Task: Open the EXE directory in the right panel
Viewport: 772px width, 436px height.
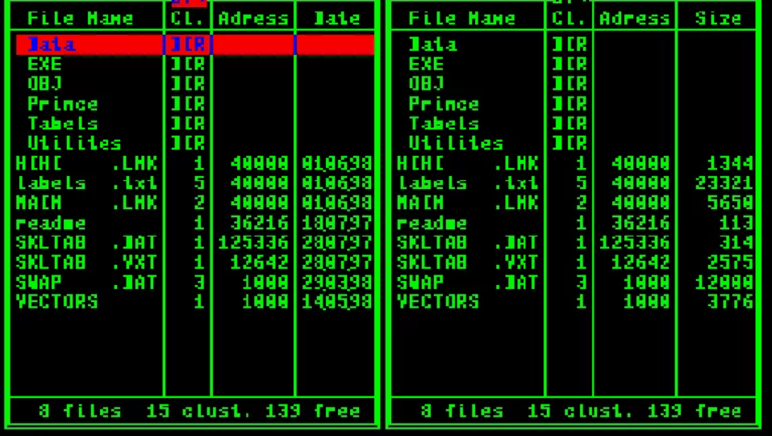Action: click(x=427, y=65)
